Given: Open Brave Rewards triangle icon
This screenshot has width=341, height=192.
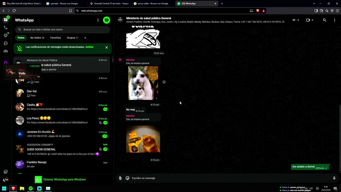Looking at the screenshot, I should tap(263, 11).
